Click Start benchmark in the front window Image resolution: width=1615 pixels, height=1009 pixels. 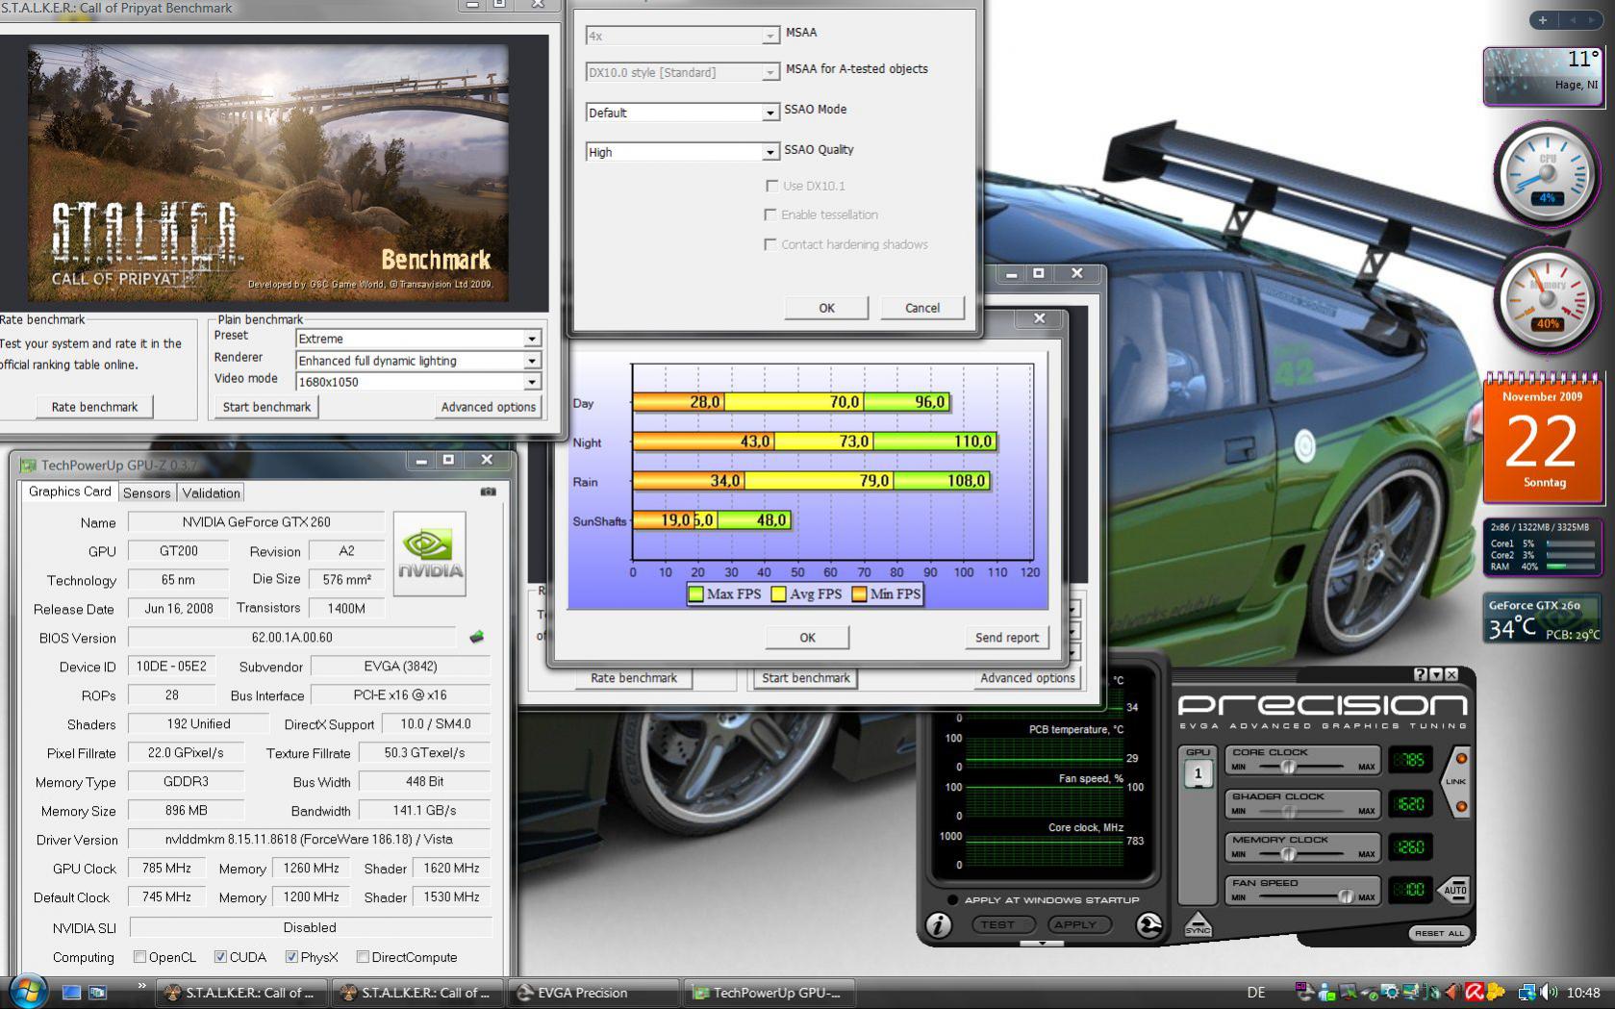click(x=266, y=407)
